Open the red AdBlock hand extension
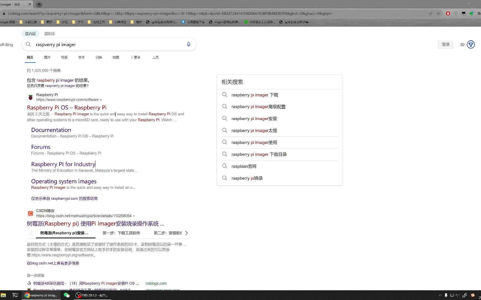The width and height of the screenshot is (481, 300). (448, 13)
